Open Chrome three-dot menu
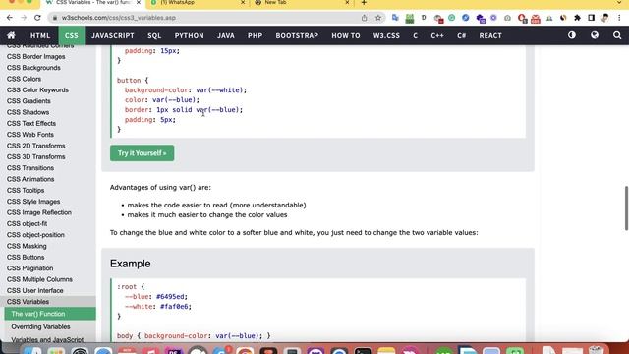Image resolution: width=629 pixels, height=354 pixels. [619, 18]
